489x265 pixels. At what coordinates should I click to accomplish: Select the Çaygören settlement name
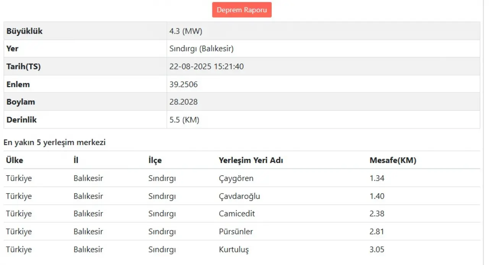pos(236,178)
